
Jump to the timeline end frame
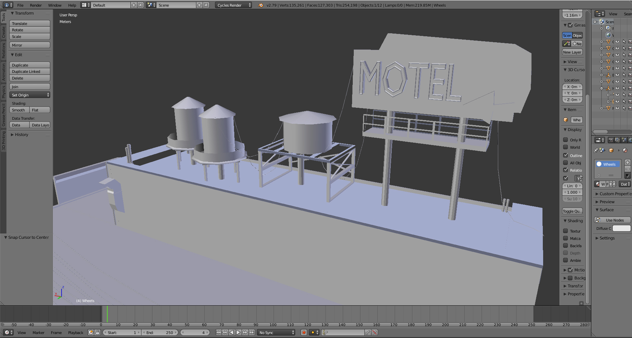pyautogui.click(x=252, y=332)
